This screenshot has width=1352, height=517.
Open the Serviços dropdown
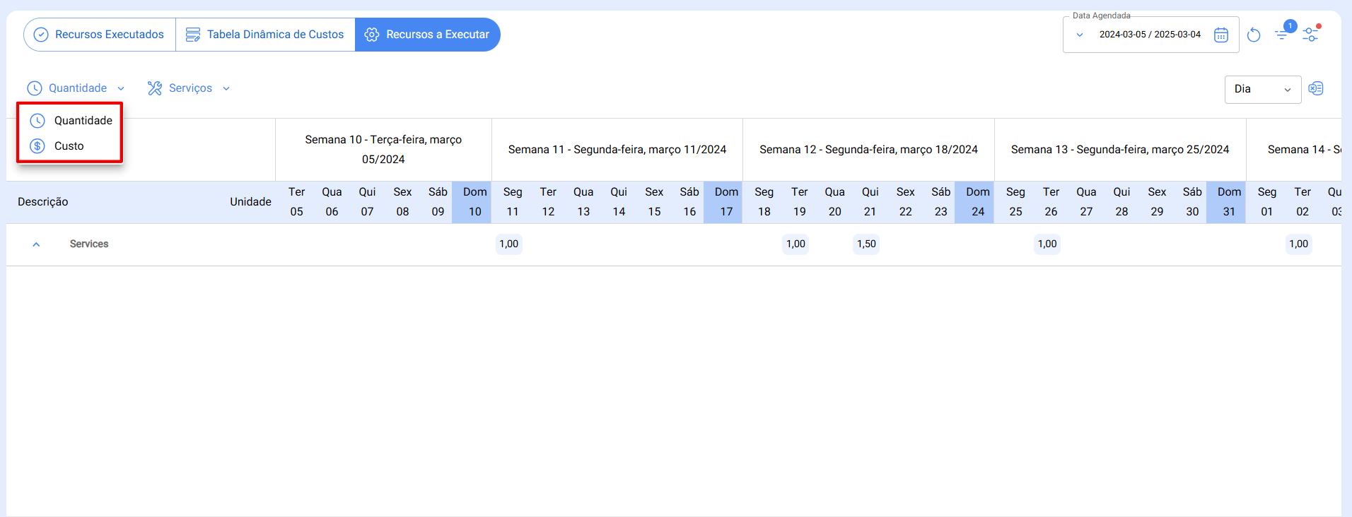coord(189,88)
